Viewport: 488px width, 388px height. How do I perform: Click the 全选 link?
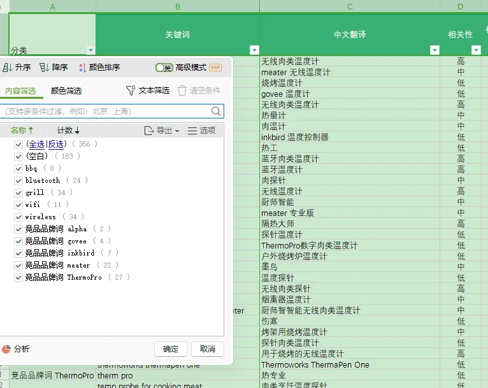tap(37, 144)
